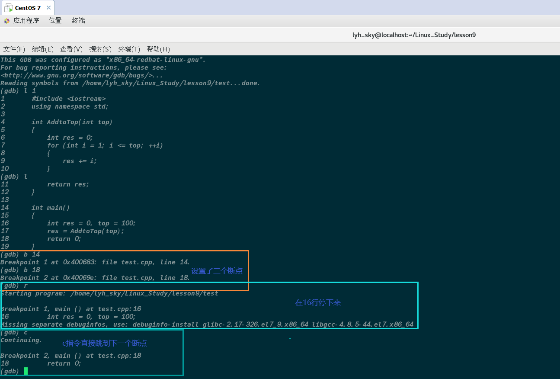Click the for loop line 7
The image size is (560, 379).
coord(105,145)
